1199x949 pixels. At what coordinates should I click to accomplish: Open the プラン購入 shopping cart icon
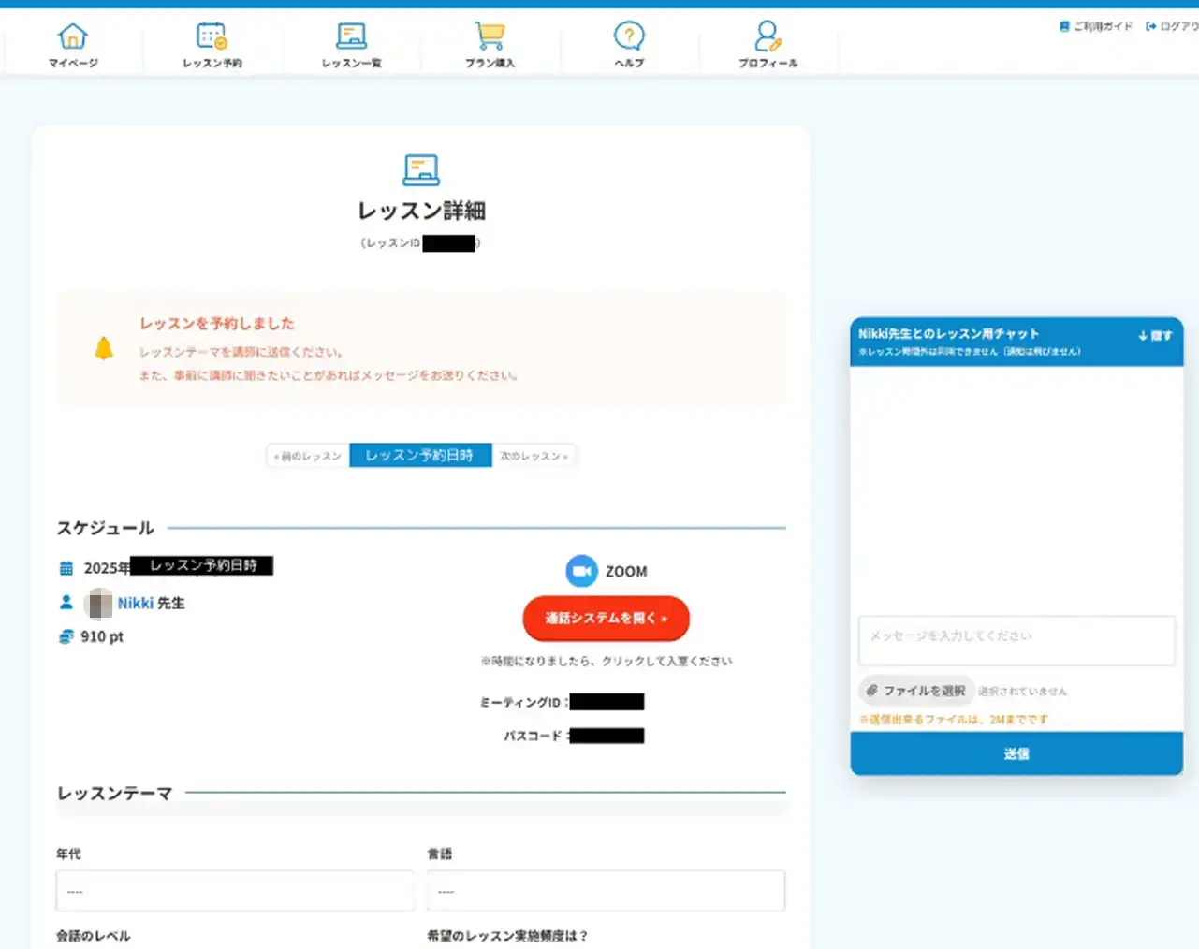pos(490,37)
